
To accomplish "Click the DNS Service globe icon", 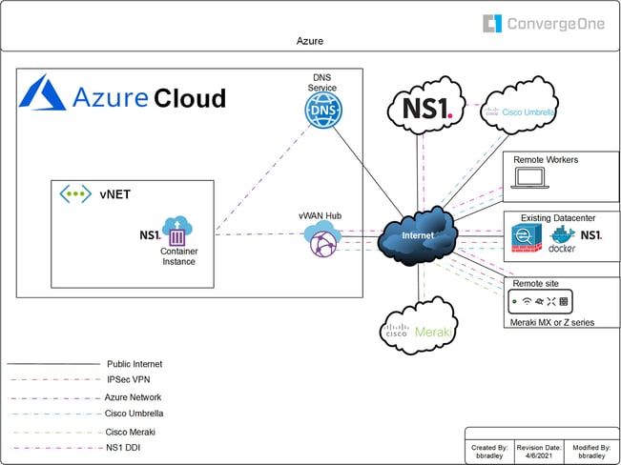I will tap(321, 112).
